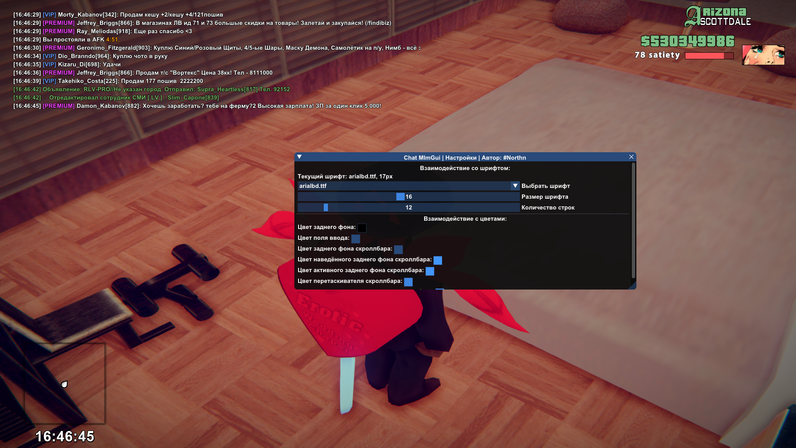This screenshot has width=796, height=448.
Task: Click the Slim_Capone[839] editor line
Action: tap(116, 97)
